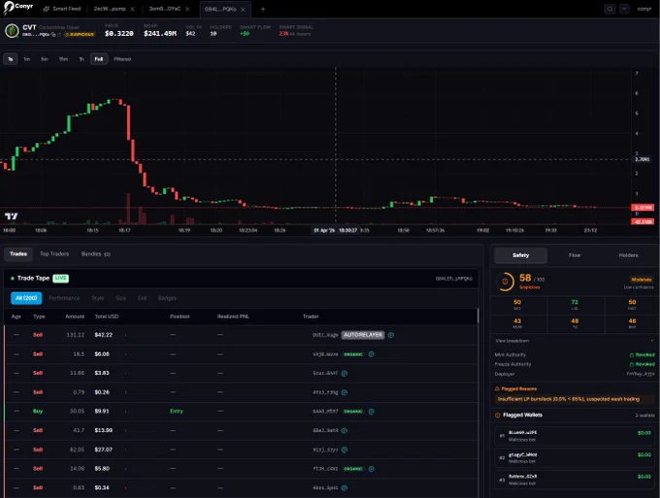660x498 pixels.
Task: Select the 1m chart interval
Action: pyautogui.click(x=26, y=59)
